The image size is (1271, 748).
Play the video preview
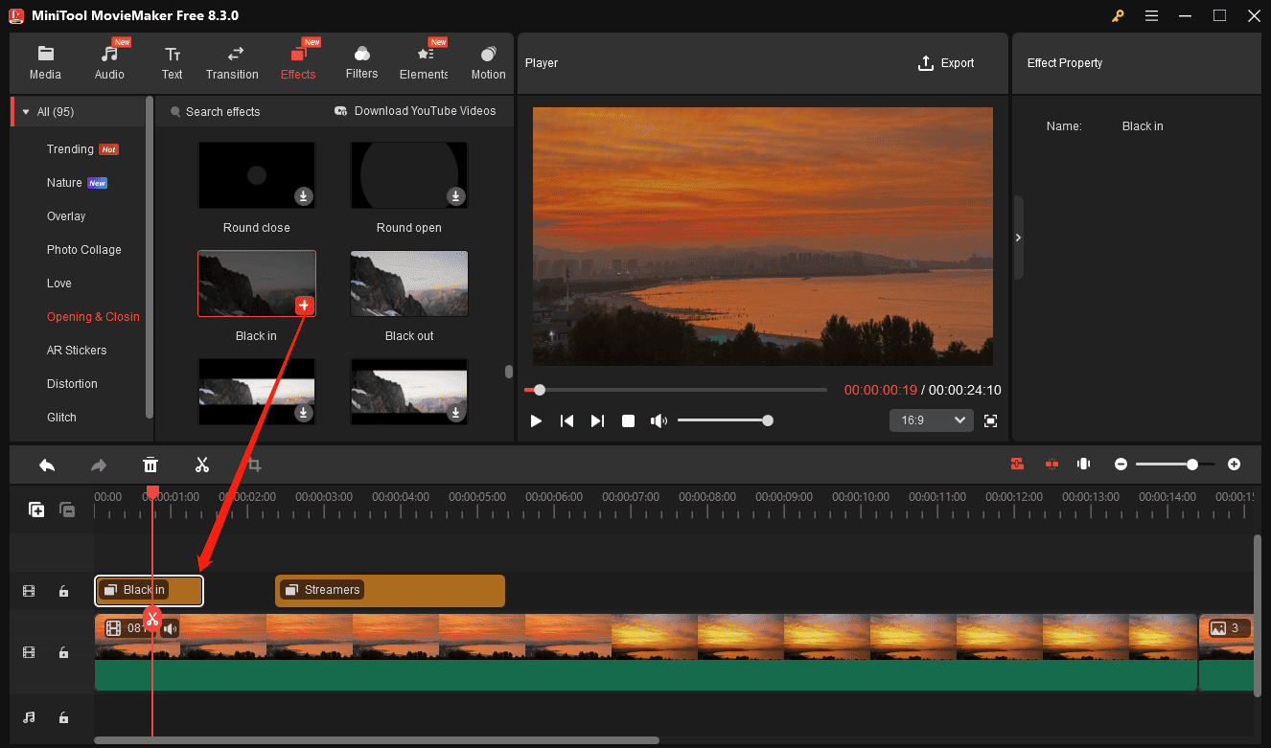[x=536, y=420]
